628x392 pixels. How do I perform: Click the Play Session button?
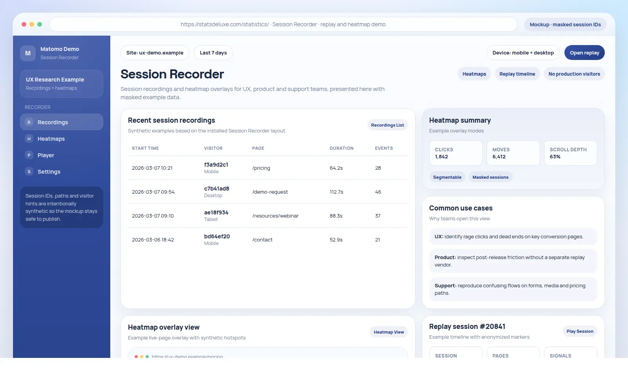[x=580, y=331]
